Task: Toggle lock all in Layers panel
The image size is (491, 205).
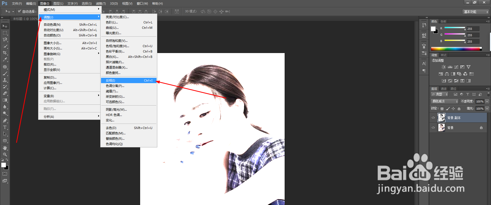Action: point(459,109)
